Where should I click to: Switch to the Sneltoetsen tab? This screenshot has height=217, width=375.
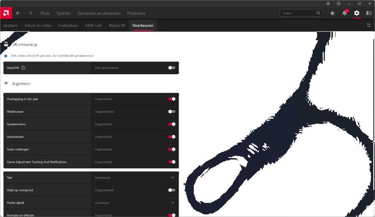click(68, 26)
